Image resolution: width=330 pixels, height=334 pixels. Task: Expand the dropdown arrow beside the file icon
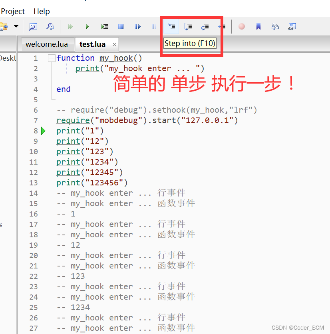pyautogui.click(x=15, y=26)
